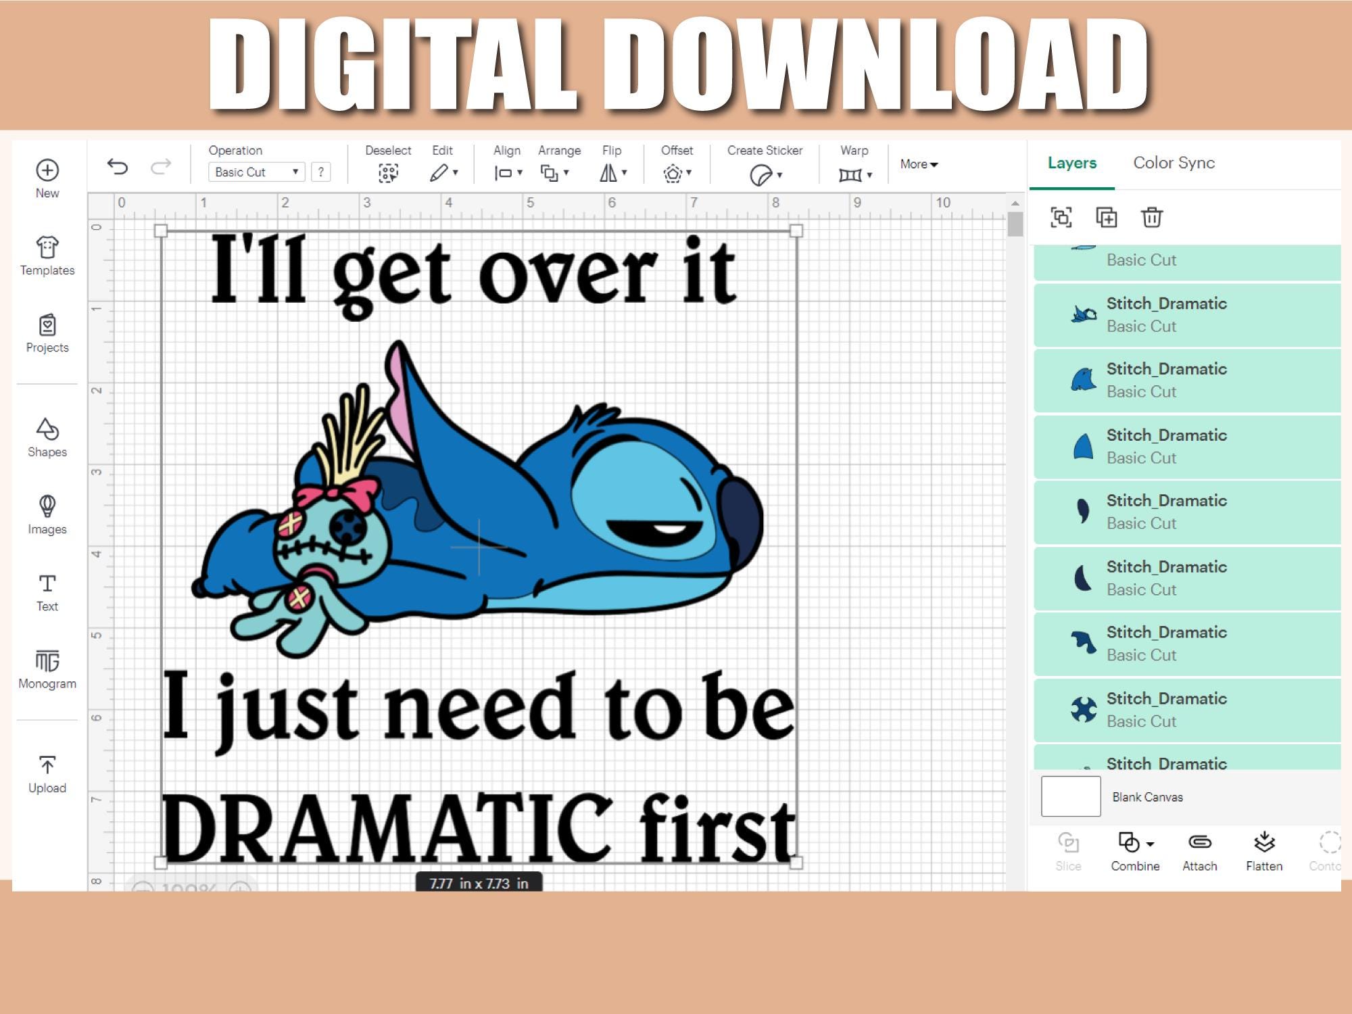This screenshot has height=1014, width=1352.
Task: Switch to the Color Sync tab
Action: pos(1174,163)
